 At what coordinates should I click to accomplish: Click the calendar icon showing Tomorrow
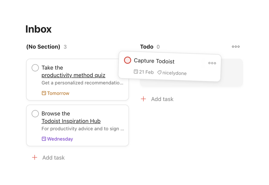(44, 93)
